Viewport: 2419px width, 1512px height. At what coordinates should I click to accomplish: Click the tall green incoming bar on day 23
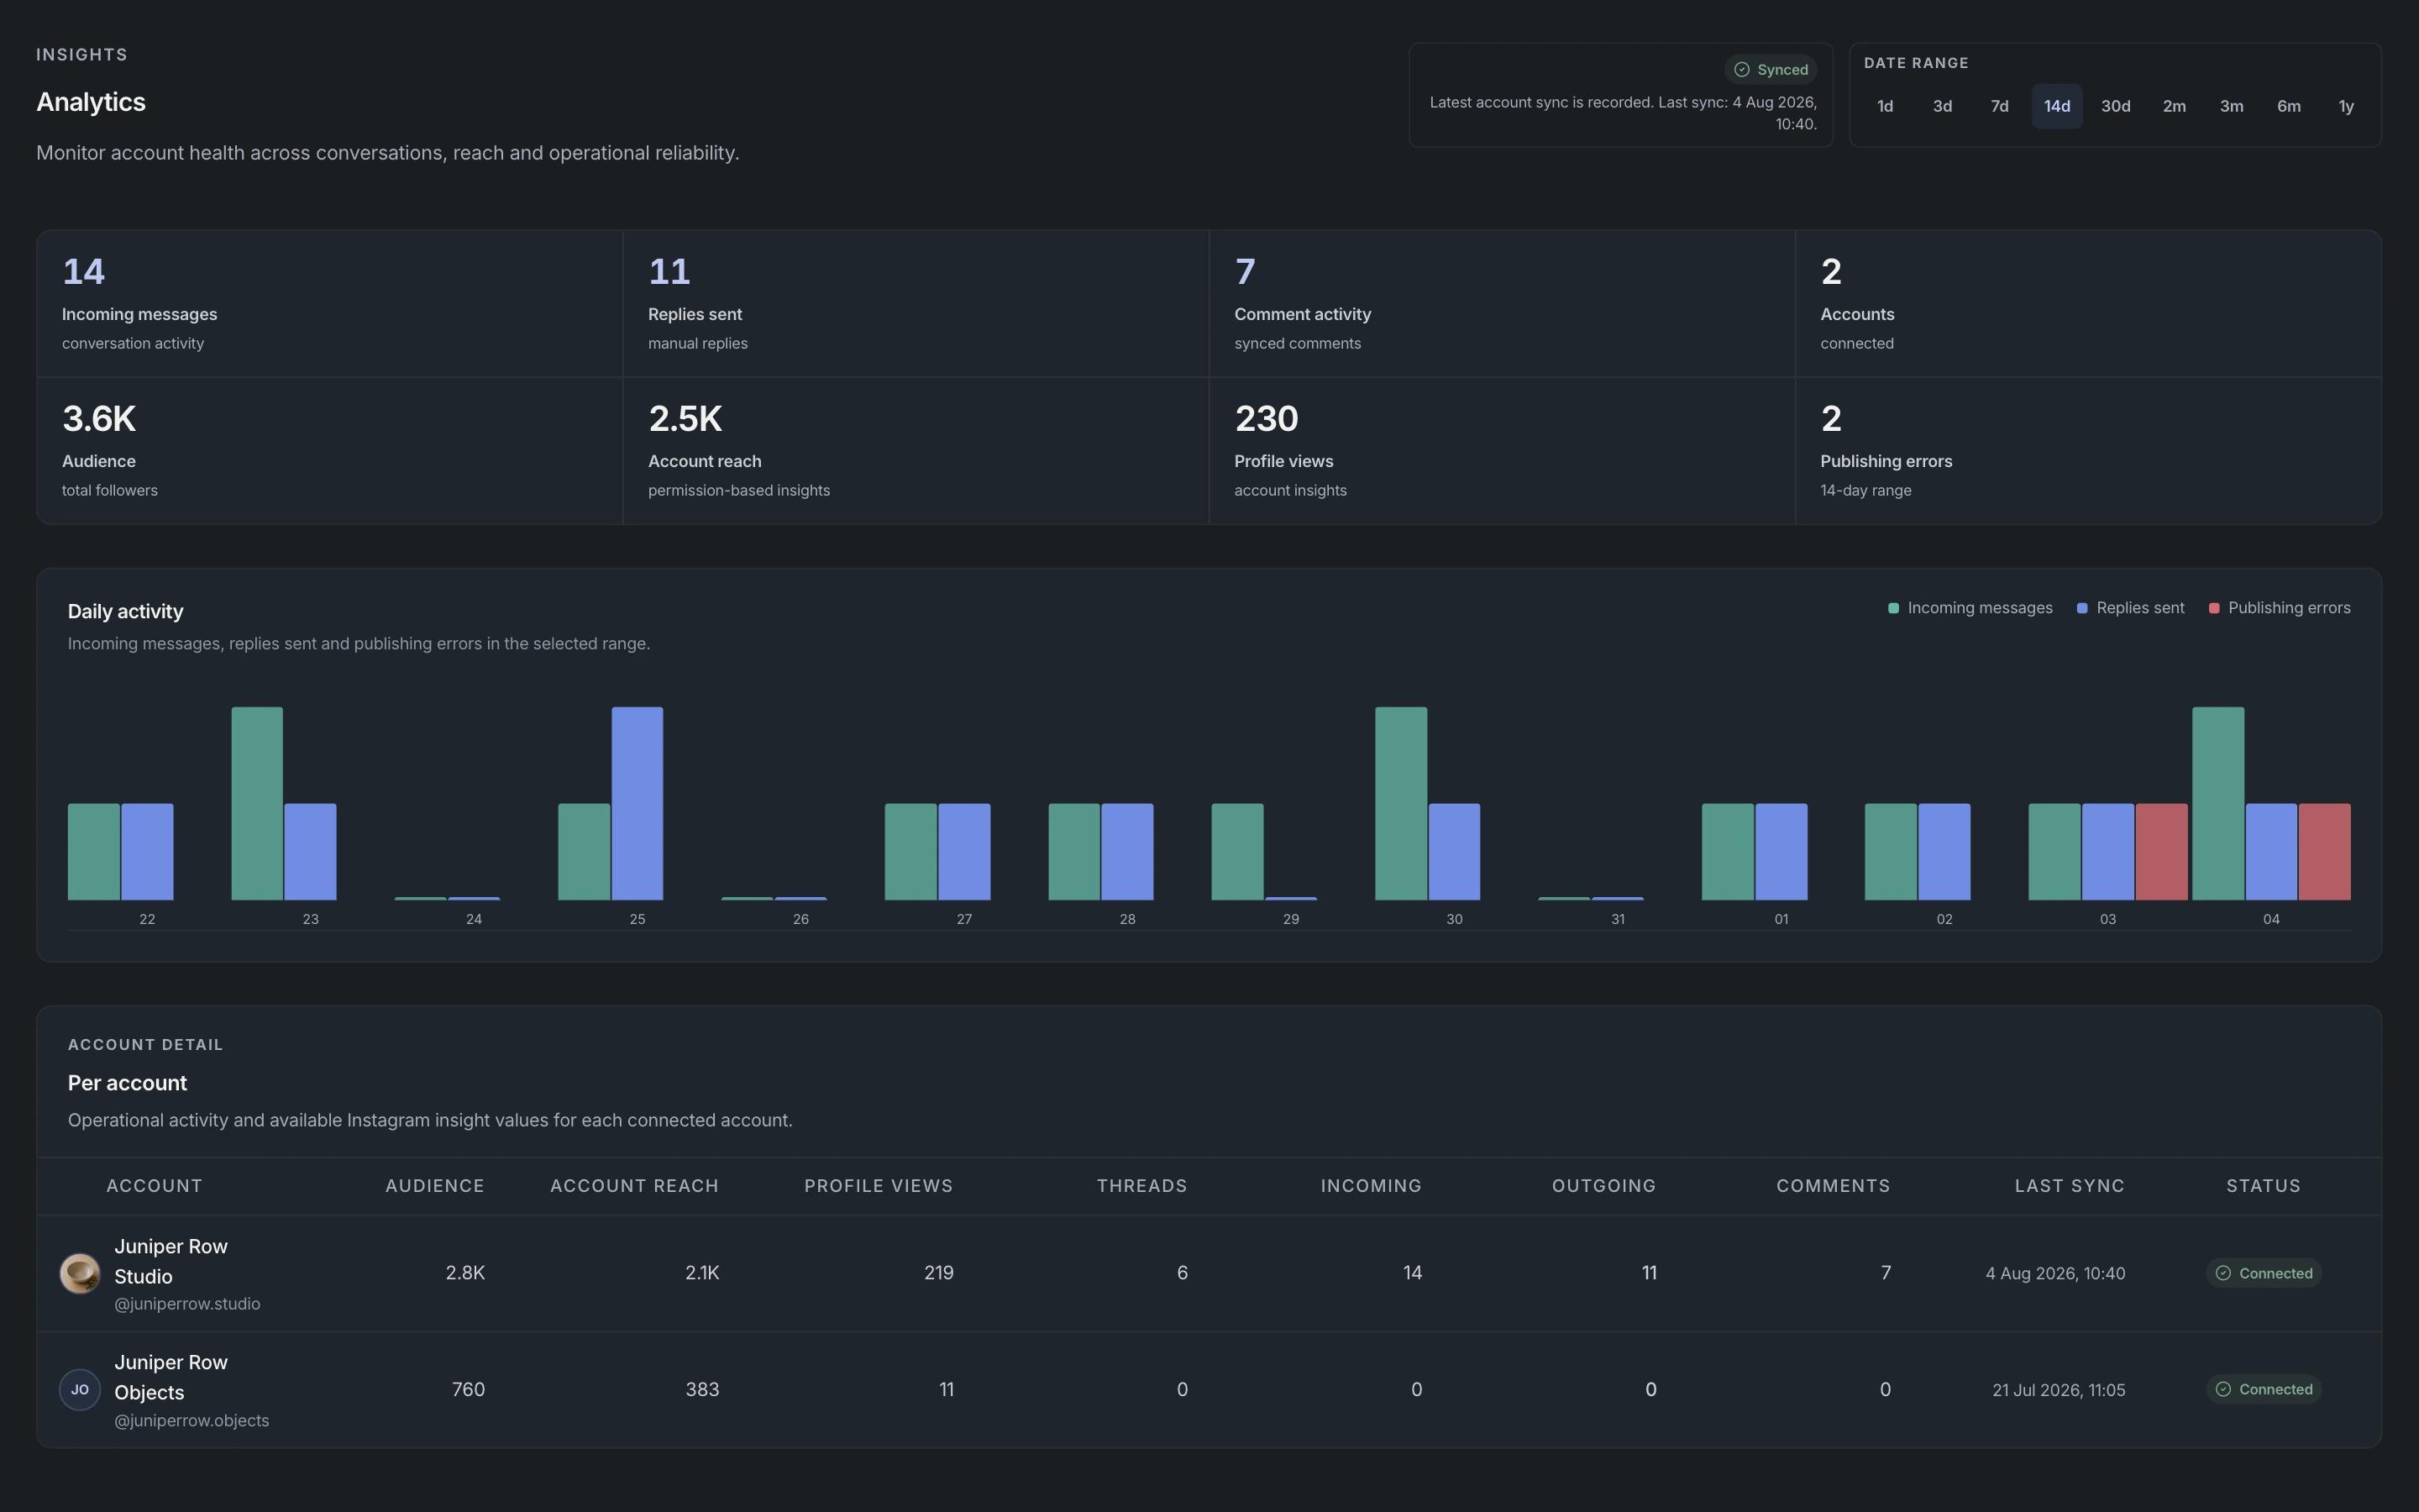pos(257,804)
